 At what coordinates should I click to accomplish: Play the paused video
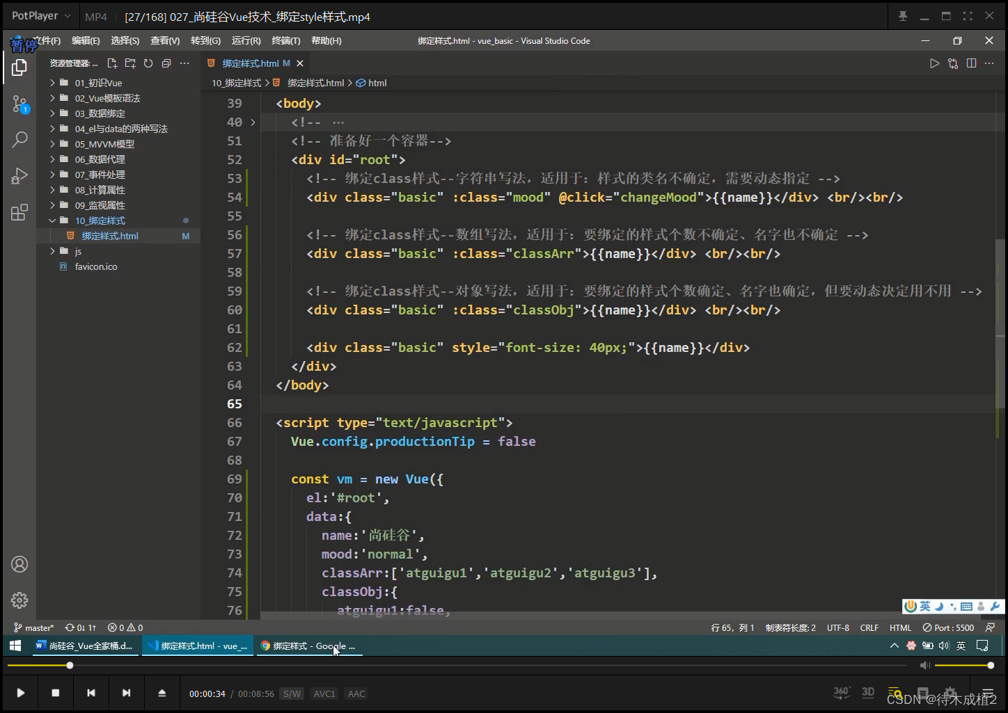tap(20, 693)
